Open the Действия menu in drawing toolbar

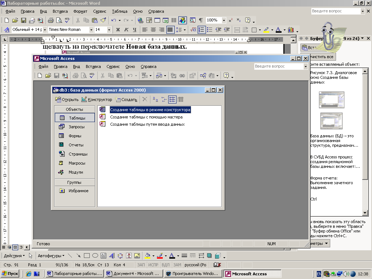click(x=14, y=256)
